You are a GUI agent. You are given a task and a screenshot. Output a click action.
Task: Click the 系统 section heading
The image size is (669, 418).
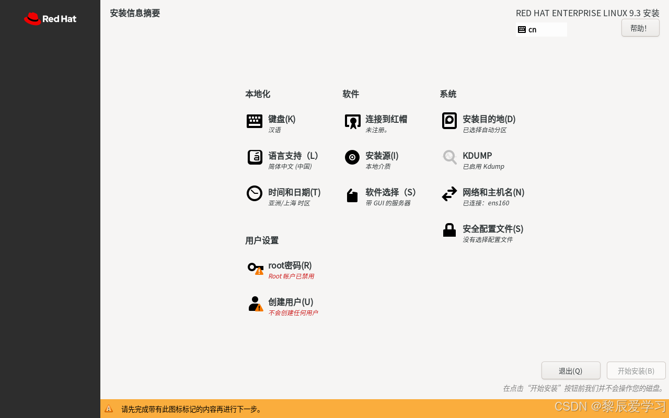[x=448, y=94]
